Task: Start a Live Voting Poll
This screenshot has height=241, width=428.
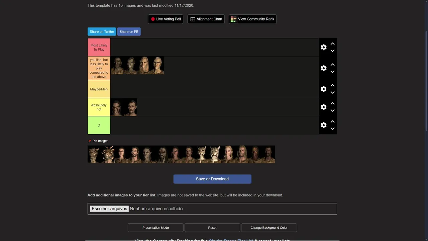Action: [x=166, y=19]
